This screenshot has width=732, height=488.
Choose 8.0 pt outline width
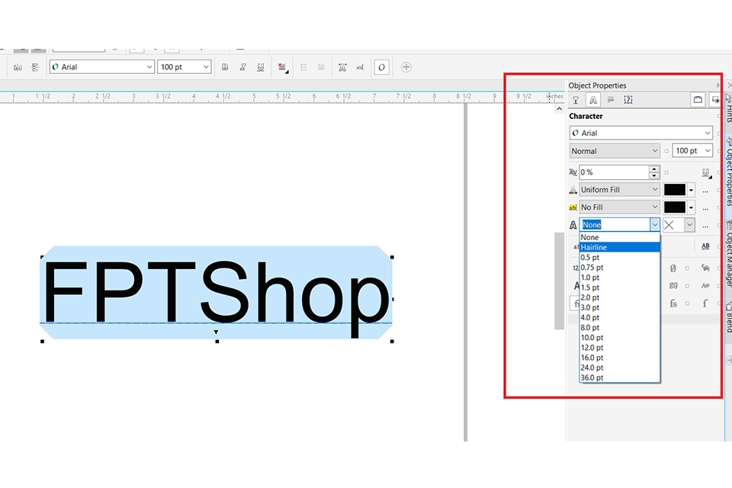point(619,327)
